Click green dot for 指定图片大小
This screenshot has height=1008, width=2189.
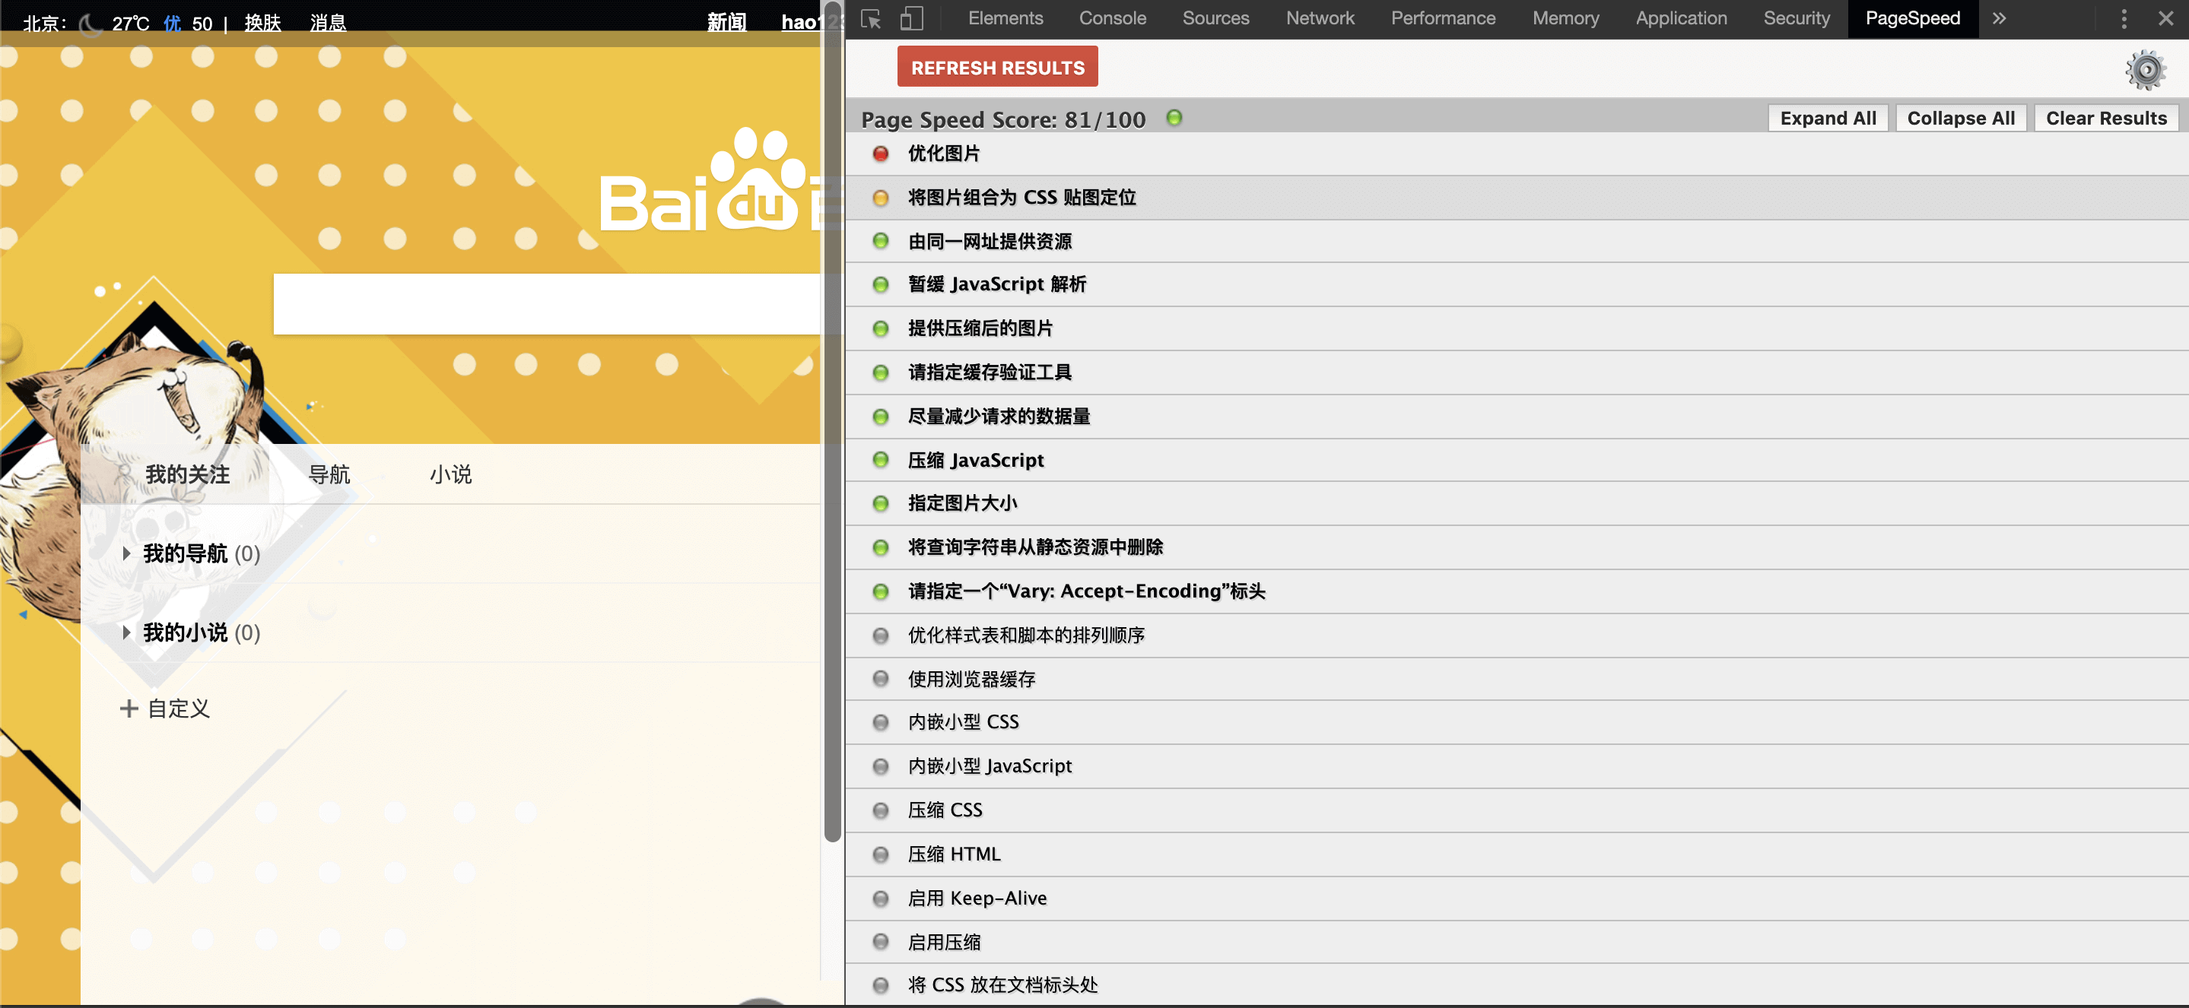880,503
